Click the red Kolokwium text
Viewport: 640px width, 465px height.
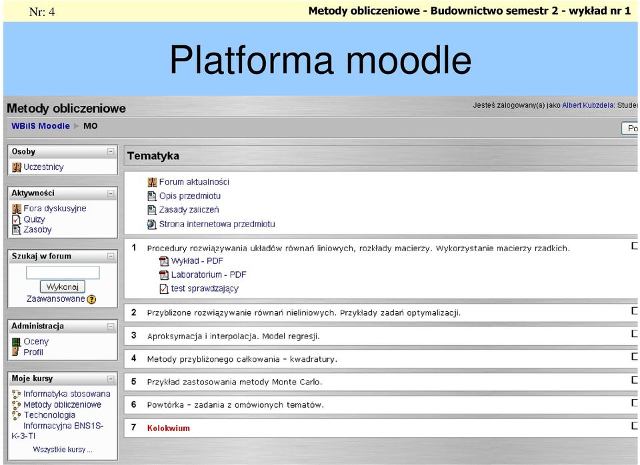[169, 428]
